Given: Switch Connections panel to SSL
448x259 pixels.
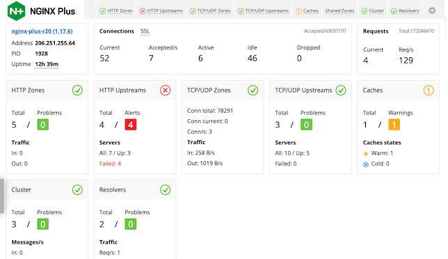Looking at the screenshot, I should (x=145, y=31).
